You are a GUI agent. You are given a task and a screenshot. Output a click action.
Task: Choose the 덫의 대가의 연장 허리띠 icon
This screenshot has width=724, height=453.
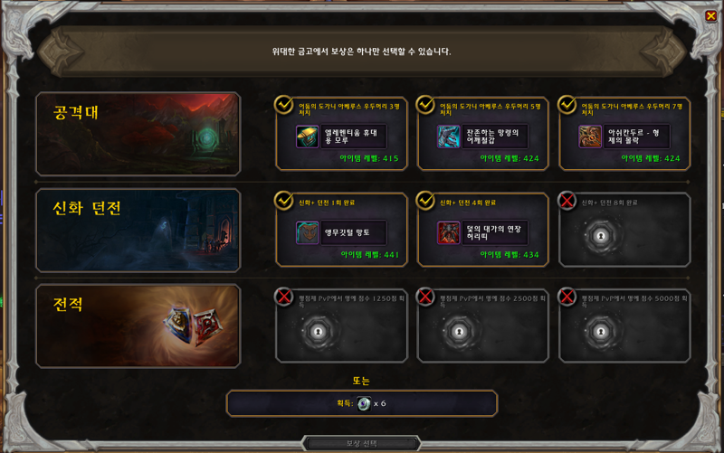coord(448,232)
